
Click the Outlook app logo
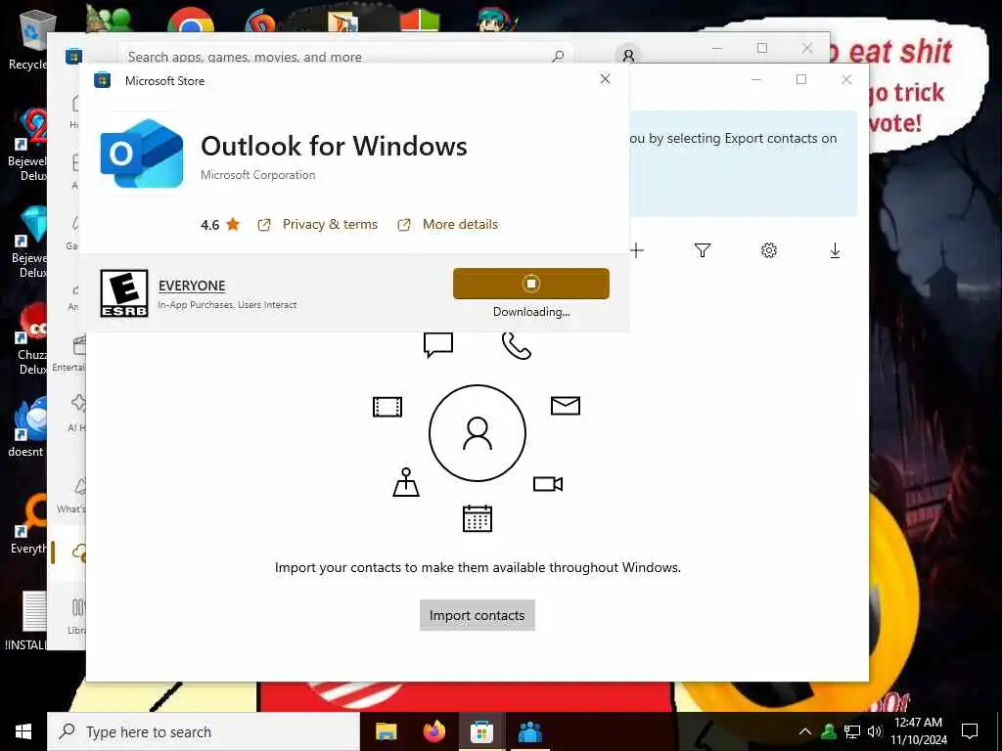(142, 154)
